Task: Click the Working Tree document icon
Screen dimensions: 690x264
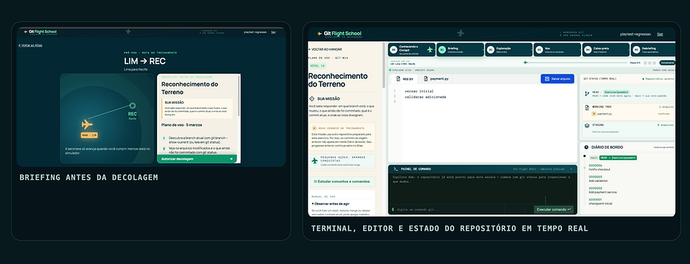Action: coord(587,108)
